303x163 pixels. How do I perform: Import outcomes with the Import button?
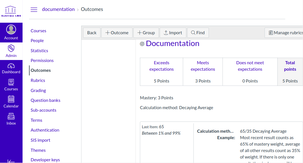(173, 33)
